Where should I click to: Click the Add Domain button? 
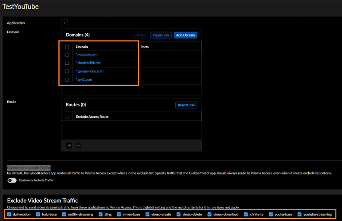point(185,35)
